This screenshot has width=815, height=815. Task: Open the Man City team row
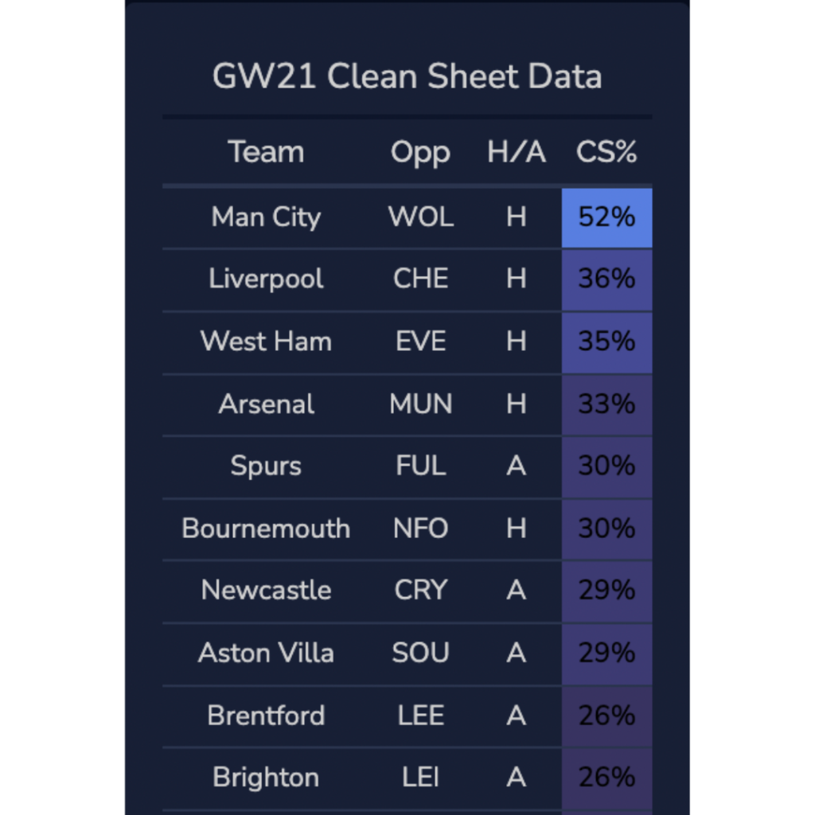pos(266,217)
